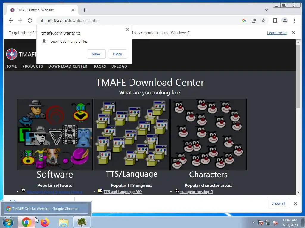305x228 pixels.
Task: Open a new tab with the plus button
Action: 84,10
